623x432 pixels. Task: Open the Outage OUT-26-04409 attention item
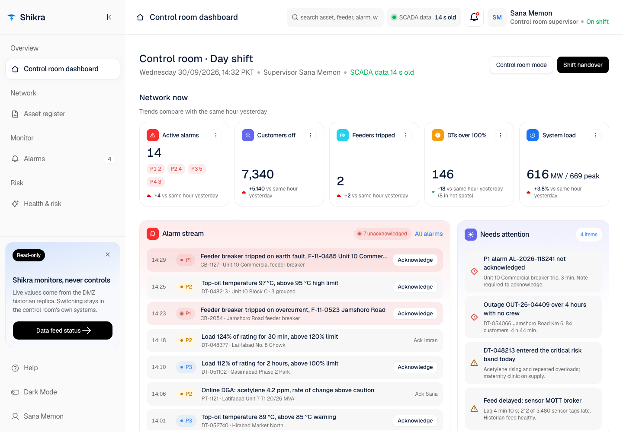(533, 317)
